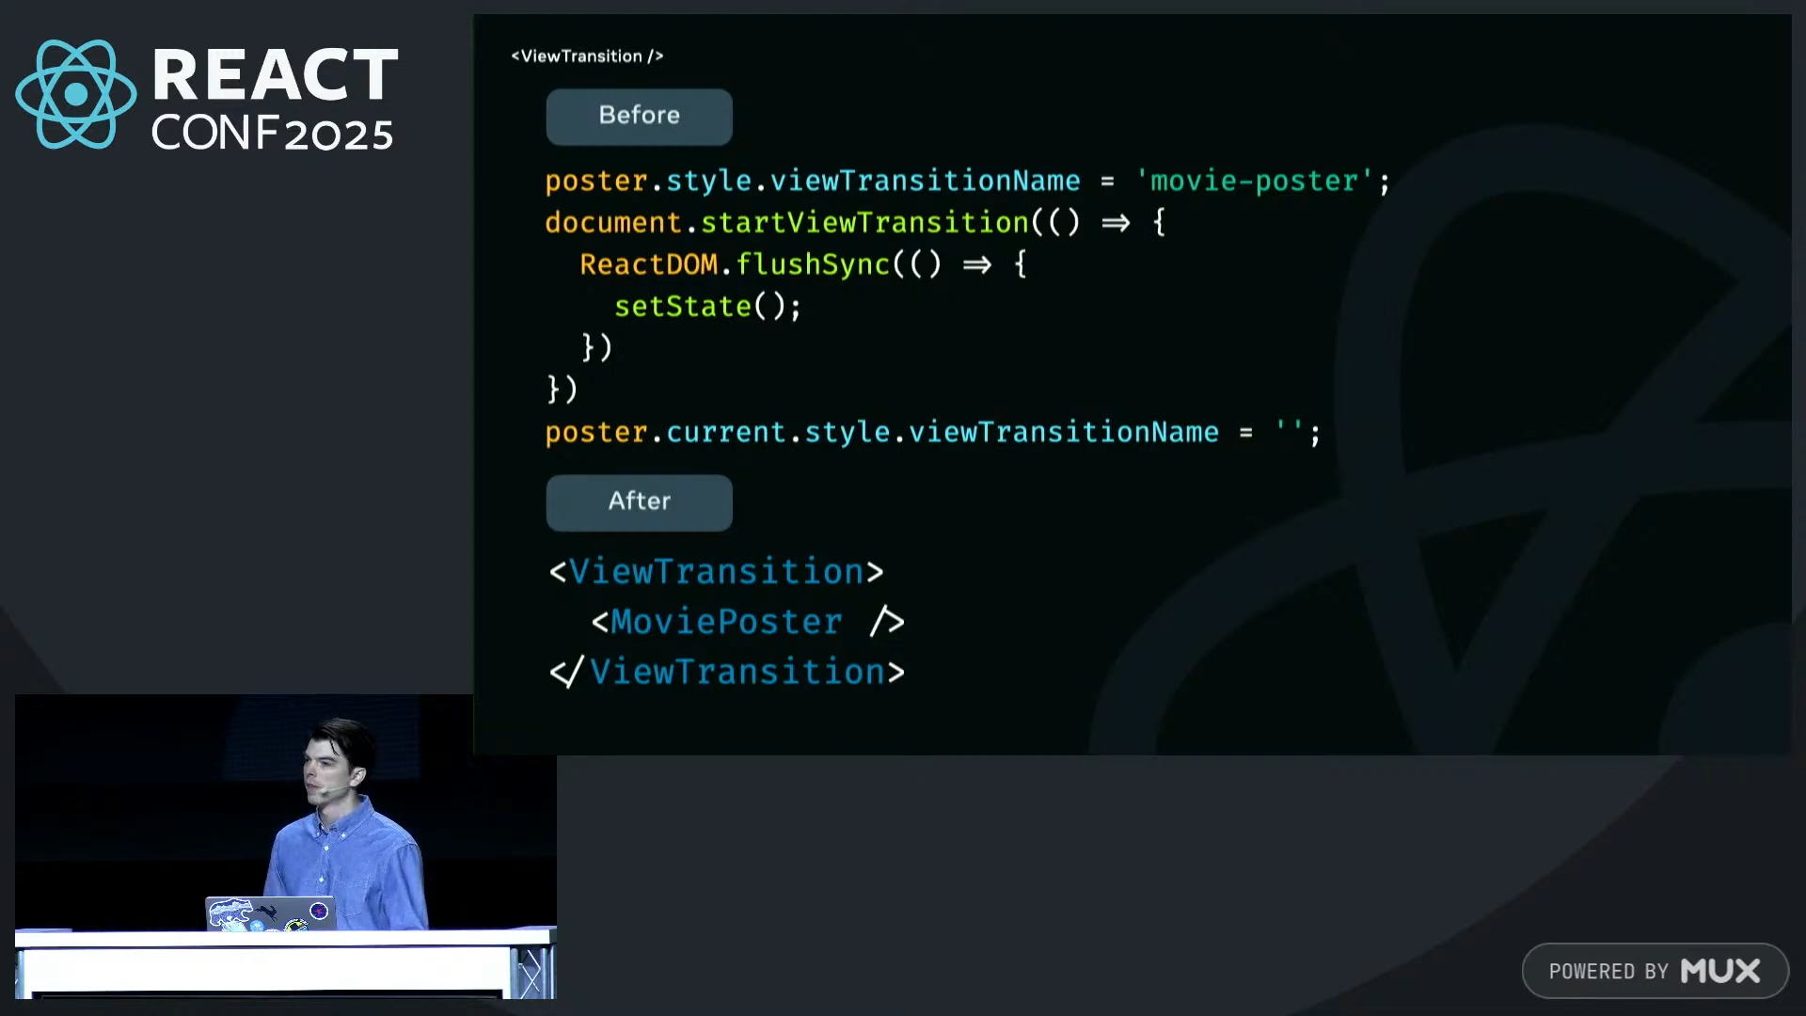Image resolution: width=1806 pixels, height=1016 pixels.
Task: Click the After label button
Action: point(639,501)
